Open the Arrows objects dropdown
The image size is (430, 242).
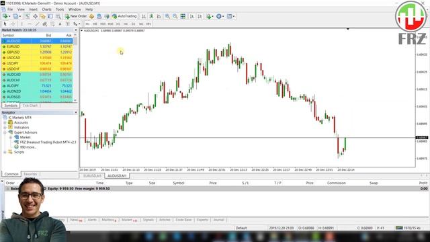tap(77, 24)
